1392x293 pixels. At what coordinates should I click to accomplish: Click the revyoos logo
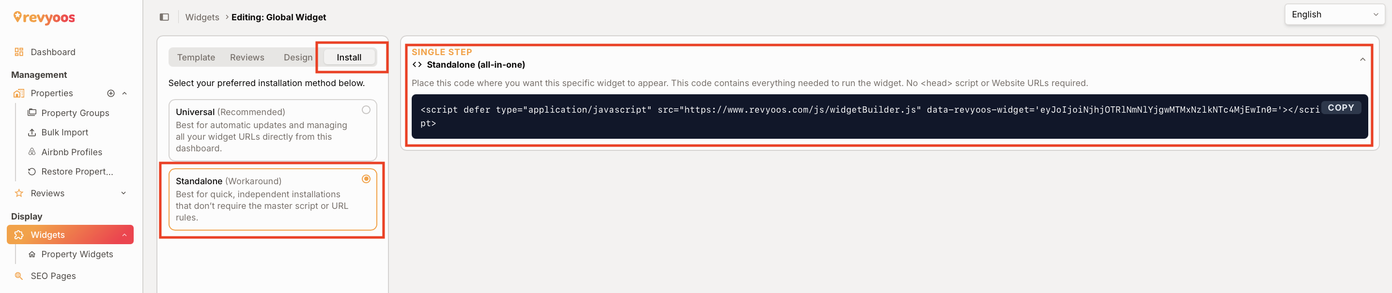44,18
